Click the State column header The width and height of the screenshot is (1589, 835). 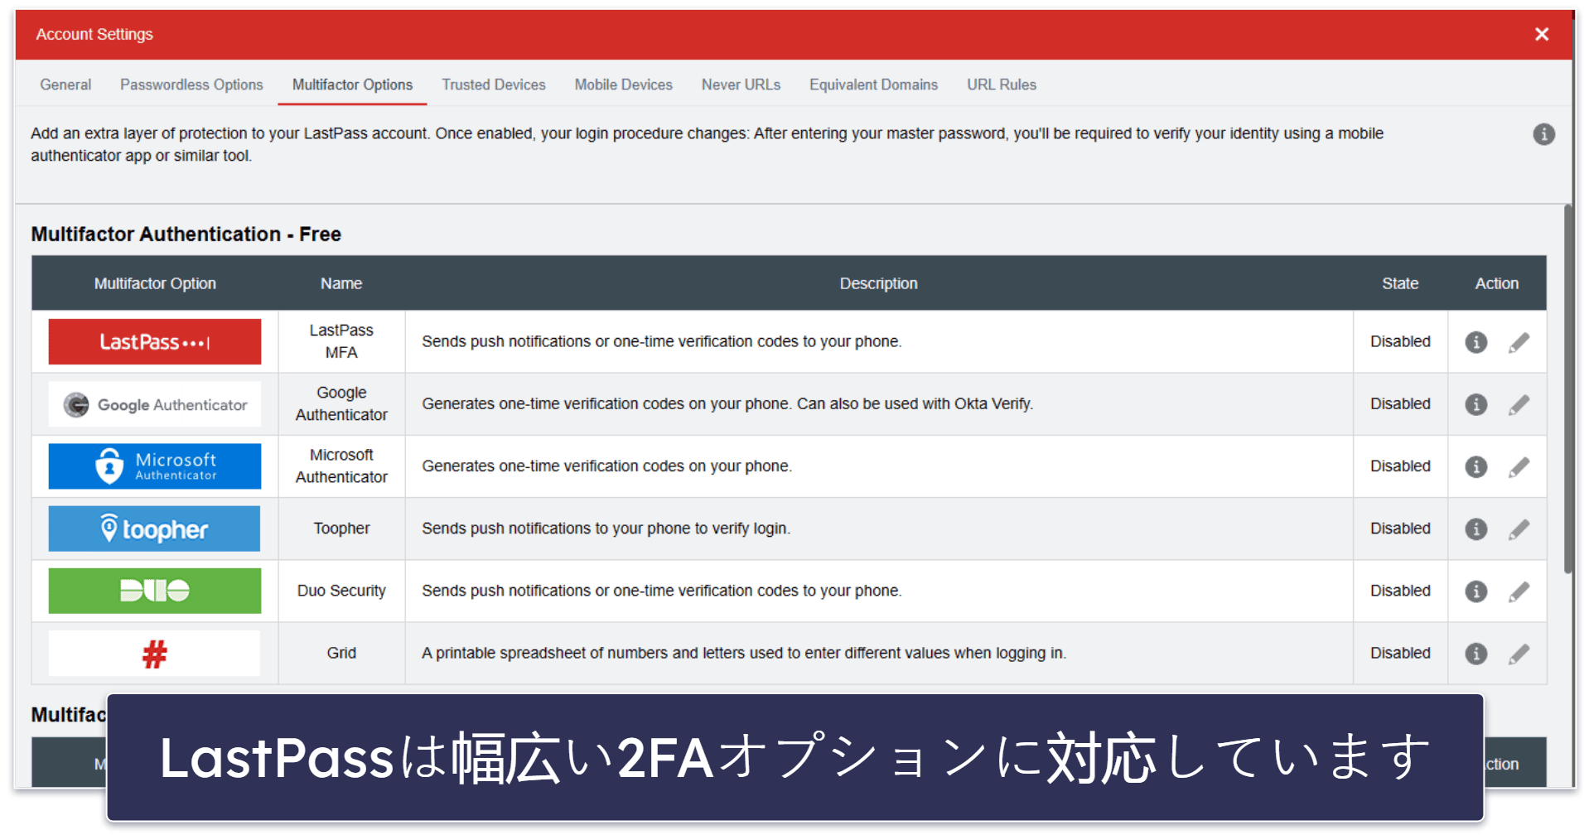[x=1400, y=283]
